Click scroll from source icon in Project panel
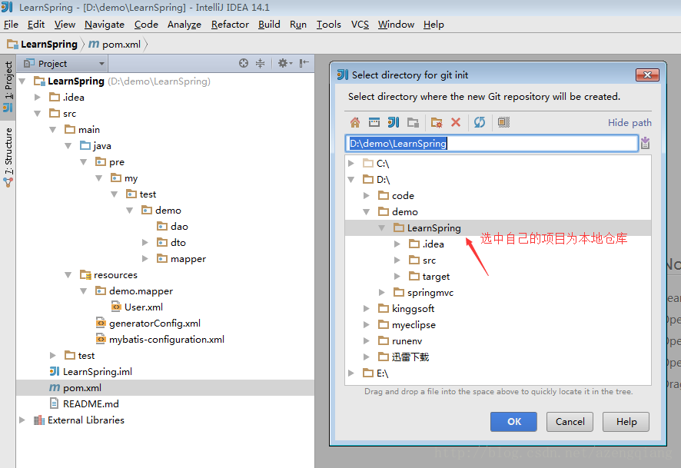 [x=244, y=63]
